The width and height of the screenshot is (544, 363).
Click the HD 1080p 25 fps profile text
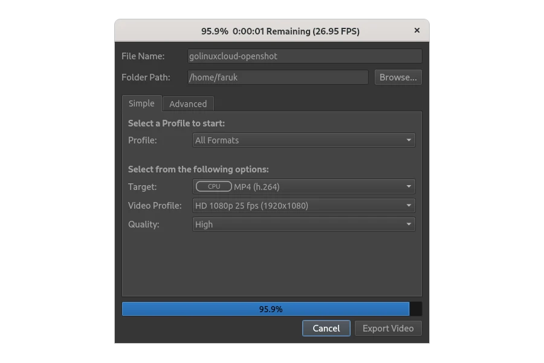(x=251, y=206)
